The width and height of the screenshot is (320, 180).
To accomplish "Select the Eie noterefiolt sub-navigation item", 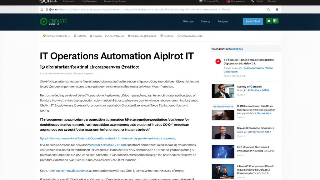I will (115, 36).
